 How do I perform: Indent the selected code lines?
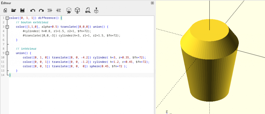click(x=59, y=11)
